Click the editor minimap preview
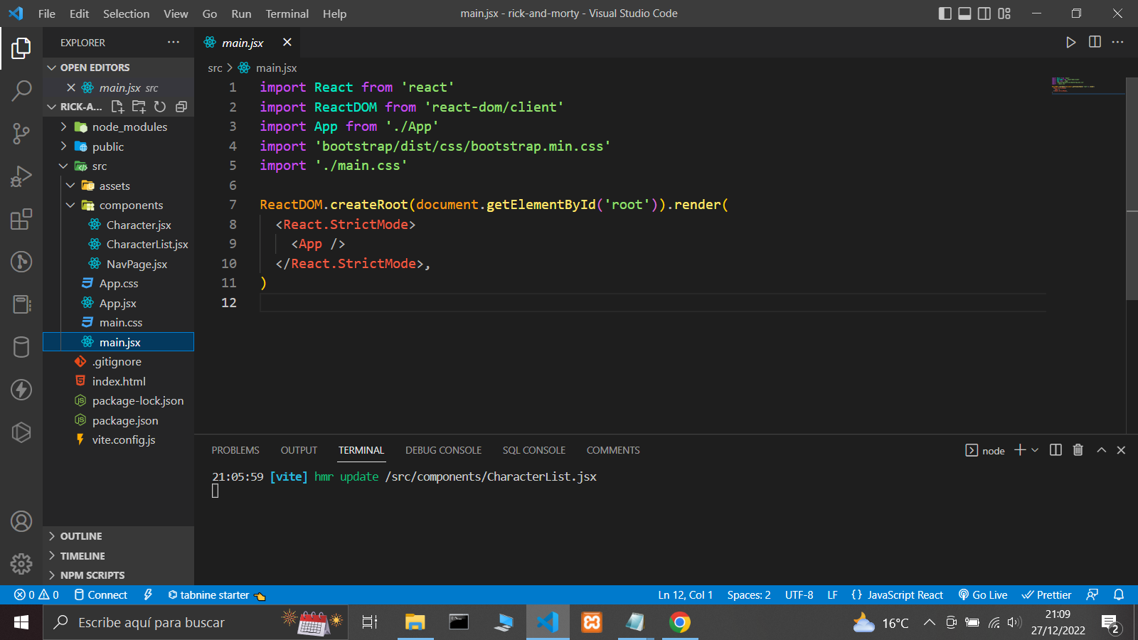 tap(1087, 85)
